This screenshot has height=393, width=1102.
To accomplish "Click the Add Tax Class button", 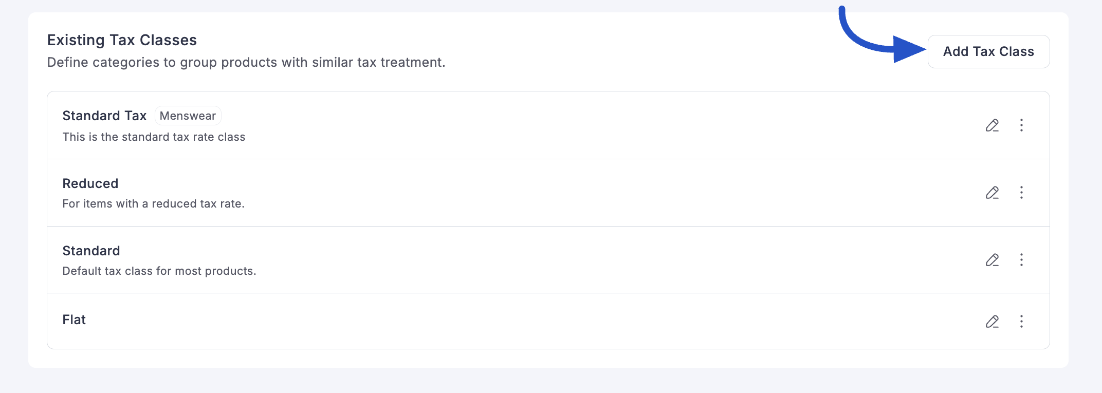I will (x=988, y=51).
